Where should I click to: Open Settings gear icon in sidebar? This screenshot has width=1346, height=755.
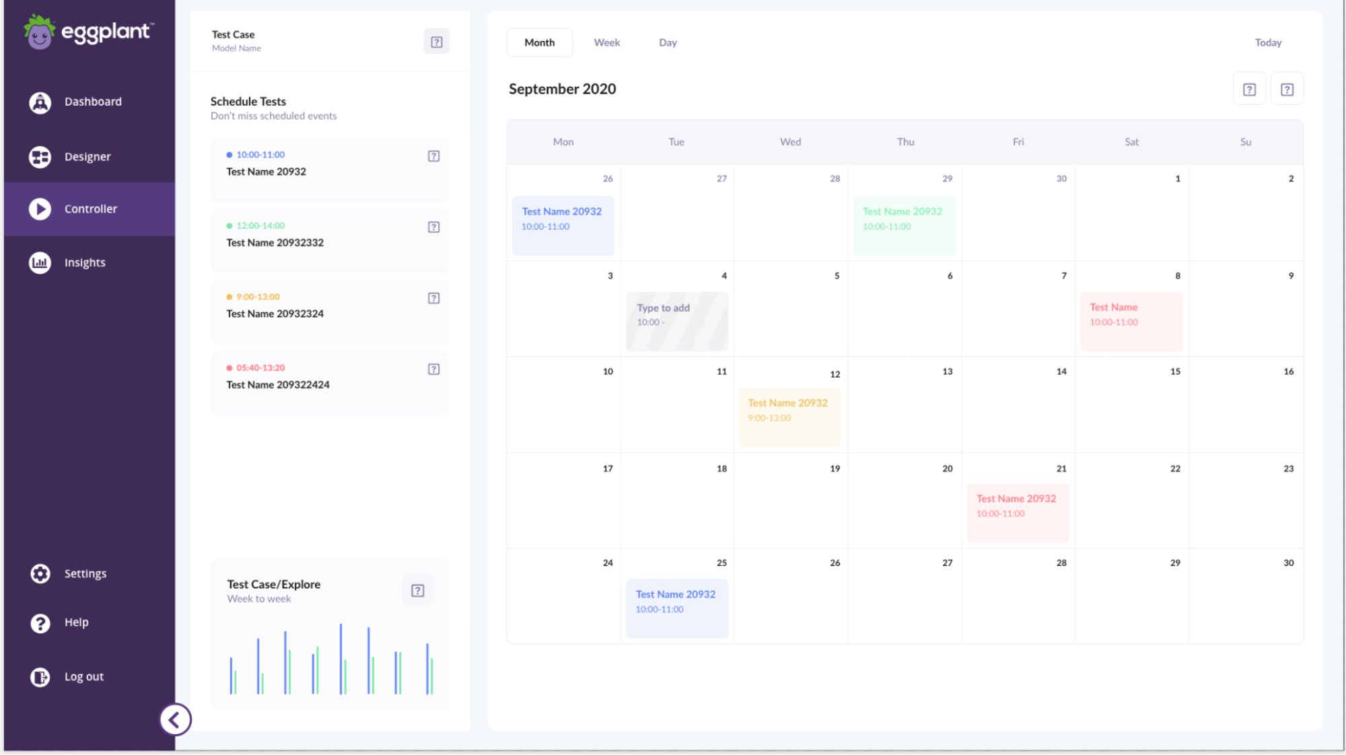[x=40, y=573]
